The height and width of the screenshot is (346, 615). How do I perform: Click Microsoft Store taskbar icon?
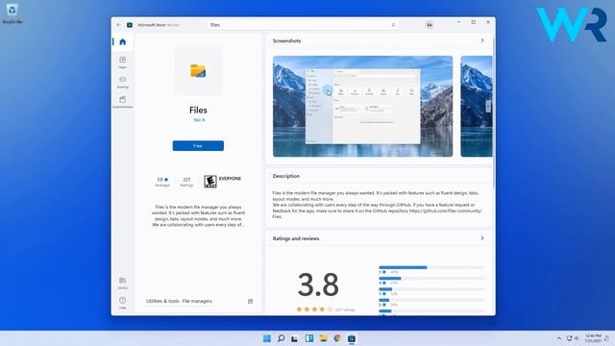[352, 338]
